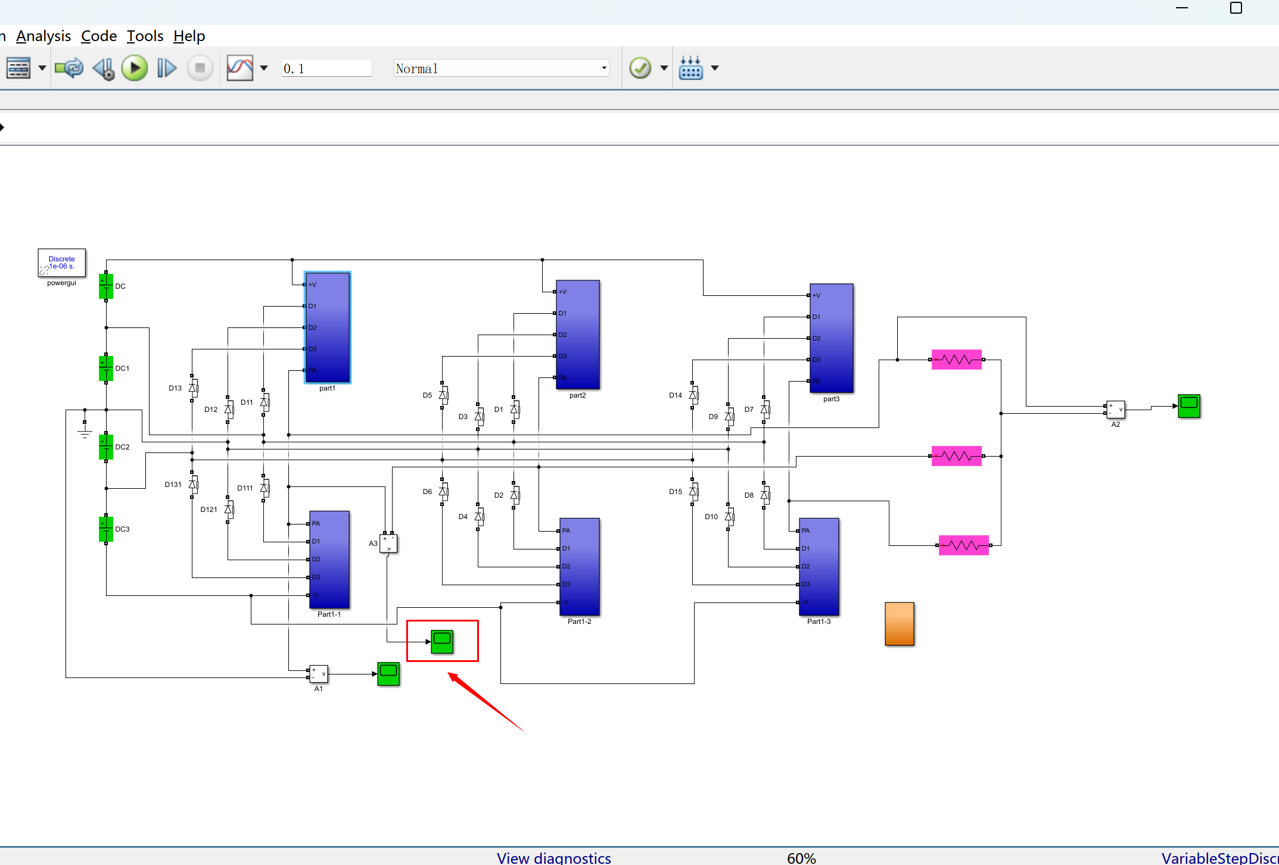The height and width of the screenshot is (865, 1279).
Task: Click the Step Back button
Action: (104, 68)
